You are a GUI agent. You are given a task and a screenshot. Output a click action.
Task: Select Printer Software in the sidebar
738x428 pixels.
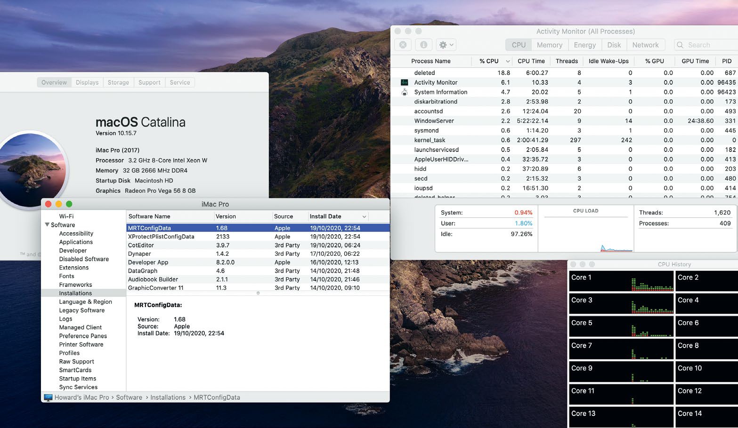pyautogui.click(x=81, y=344)
